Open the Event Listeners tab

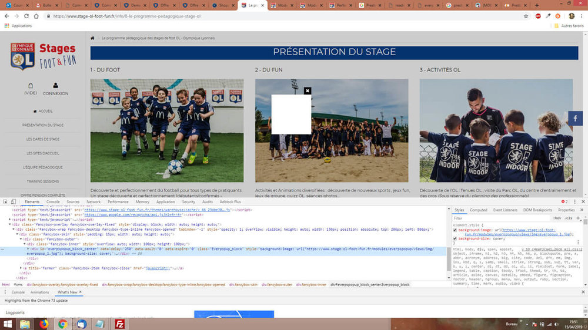pos(505,210)
